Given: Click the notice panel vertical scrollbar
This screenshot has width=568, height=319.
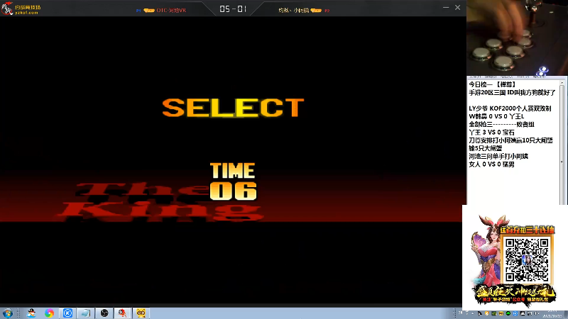Looking at the screenshot, I should 562,142.
